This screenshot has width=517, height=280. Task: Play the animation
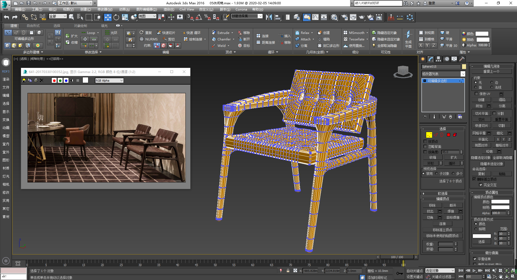474,271
